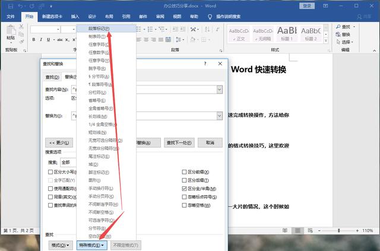This screenshot has height=251, width=380.
Task: Check 区分前缀(X) option
Action: (184, 172)
